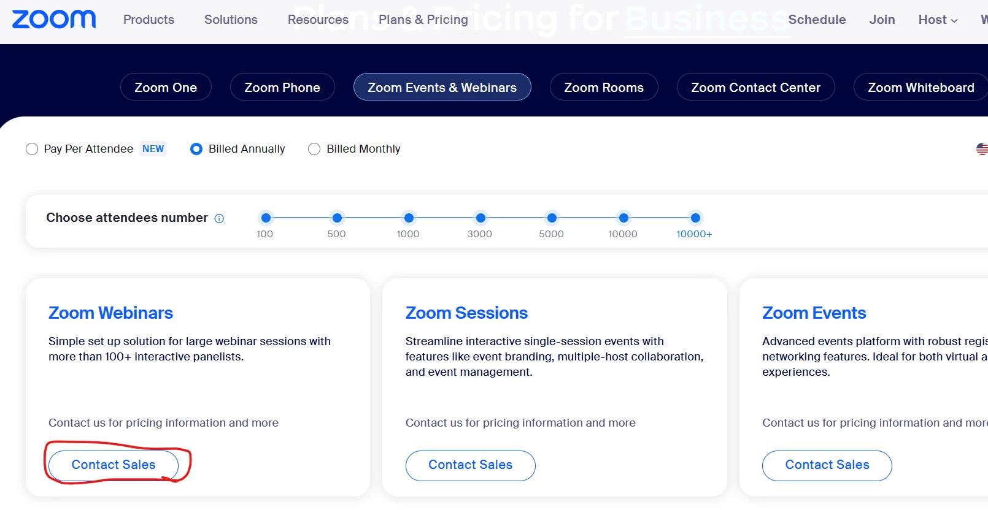Click the Join link
This screenshot has height=510, width=988.
pyautogui.click(x=882, y=20)
